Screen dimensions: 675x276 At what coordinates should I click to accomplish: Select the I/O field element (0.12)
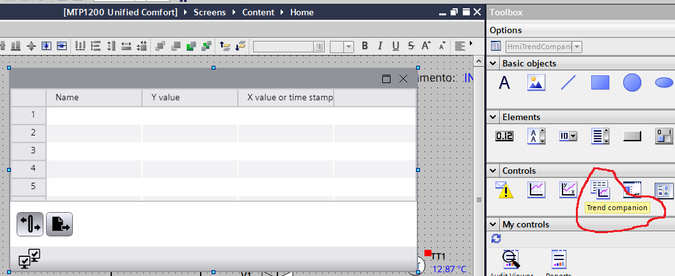(x=504, y=136)
